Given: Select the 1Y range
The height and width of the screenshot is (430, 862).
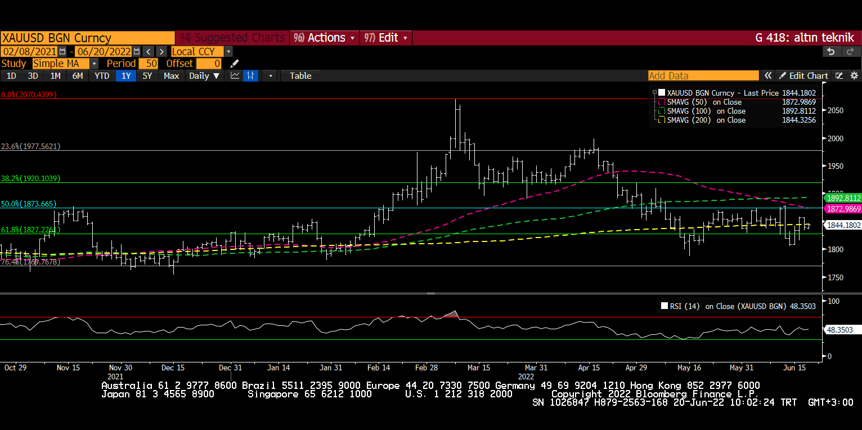Looking at the screenshot, I should point(126,75).
